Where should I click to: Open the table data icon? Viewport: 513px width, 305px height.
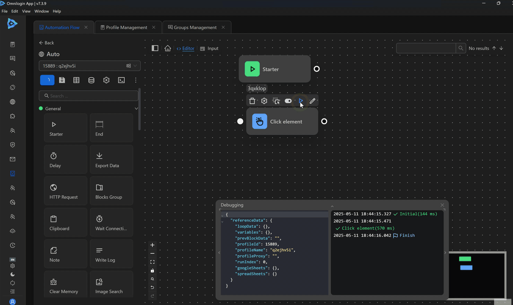coord(76,80)
